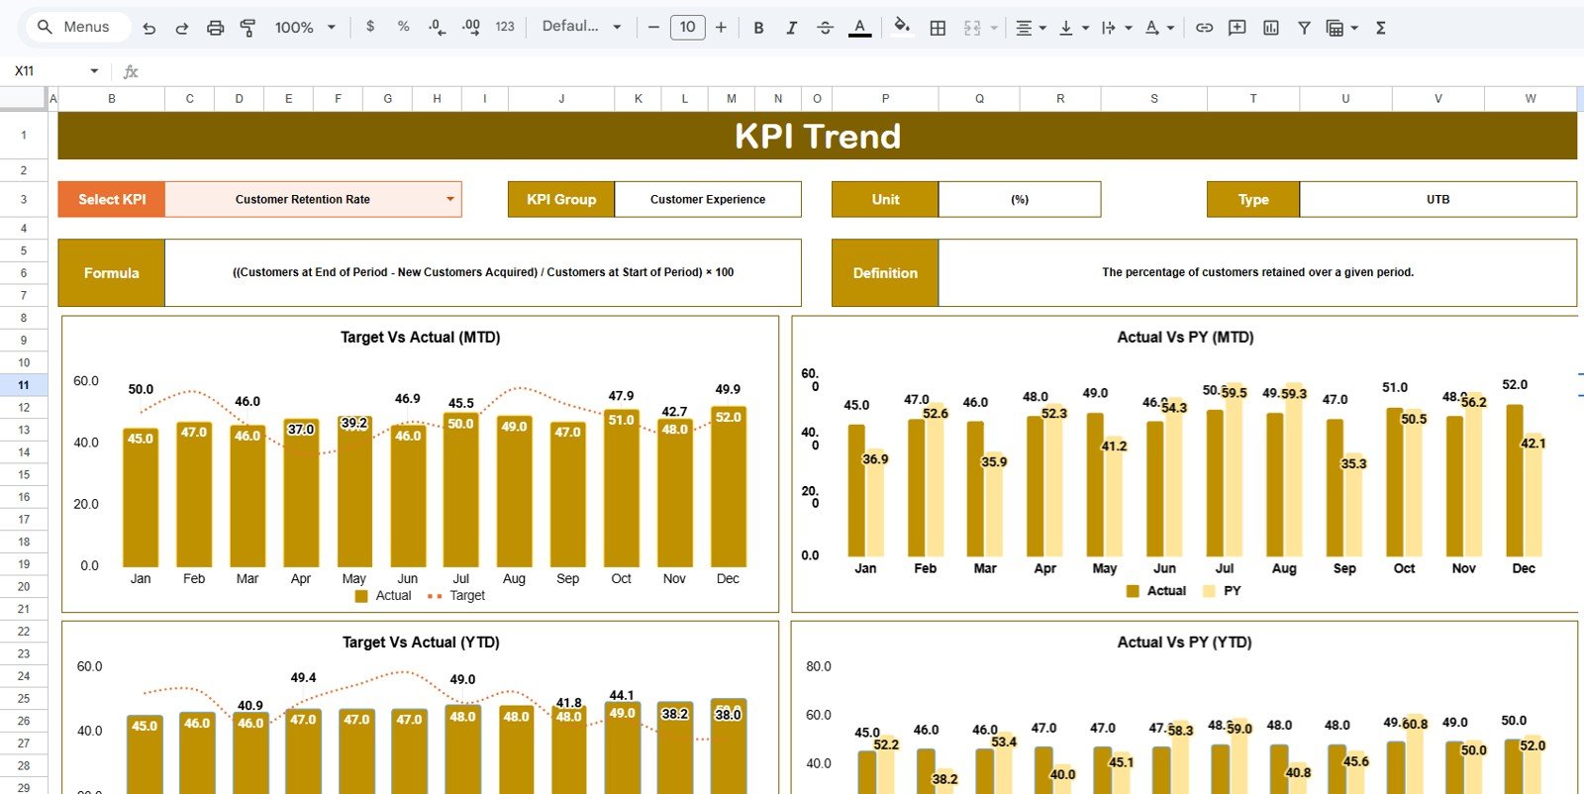The image size is (1584, 794).
Task: Click the Jan bar labeled 45.0 in Target Vs Actual (MTD)
Action: pos(141,497)
